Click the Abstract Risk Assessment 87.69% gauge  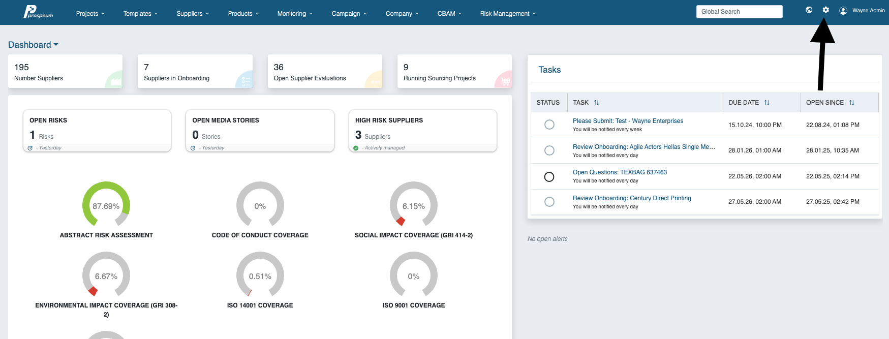point(106,204)
